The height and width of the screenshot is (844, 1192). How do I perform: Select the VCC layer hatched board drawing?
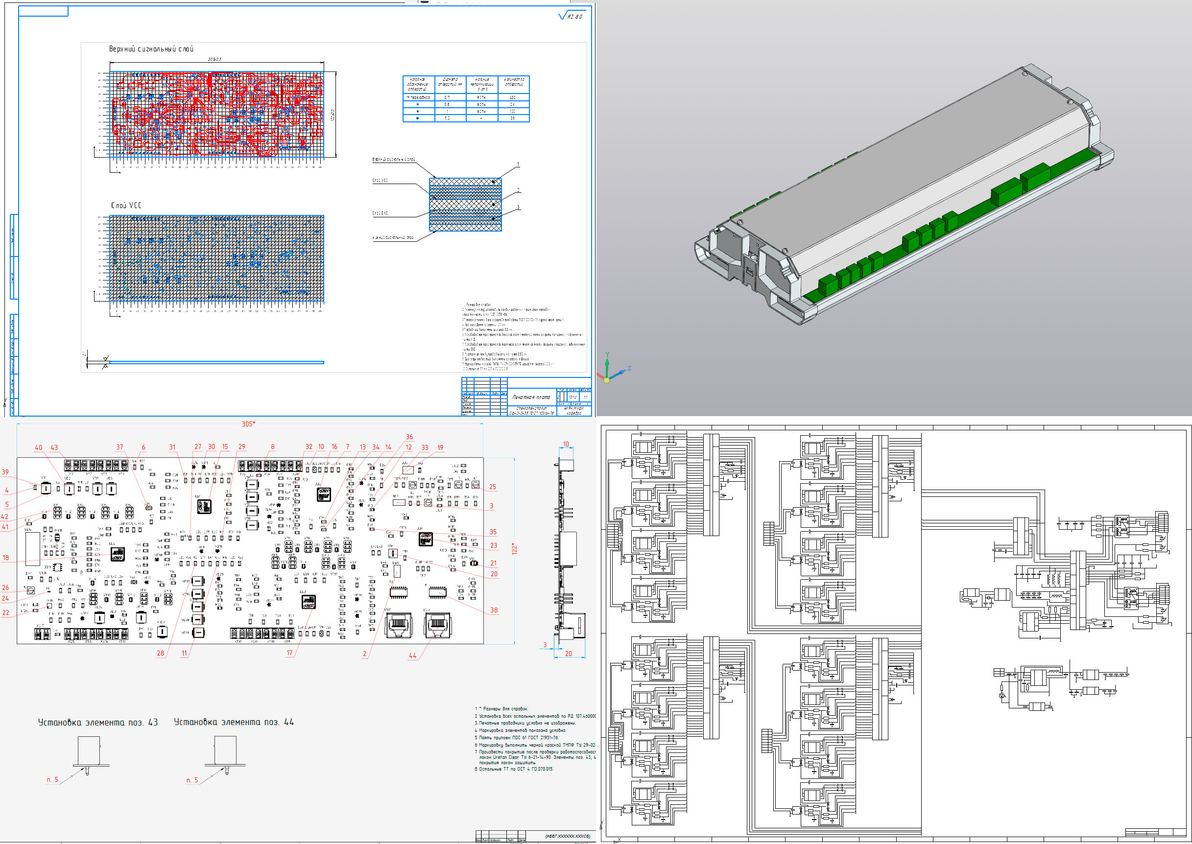216,258
